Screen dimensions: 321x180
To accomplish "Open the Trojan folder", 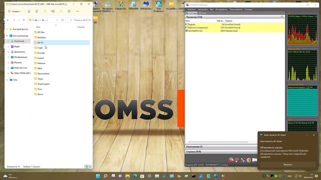I will (40, 79).
